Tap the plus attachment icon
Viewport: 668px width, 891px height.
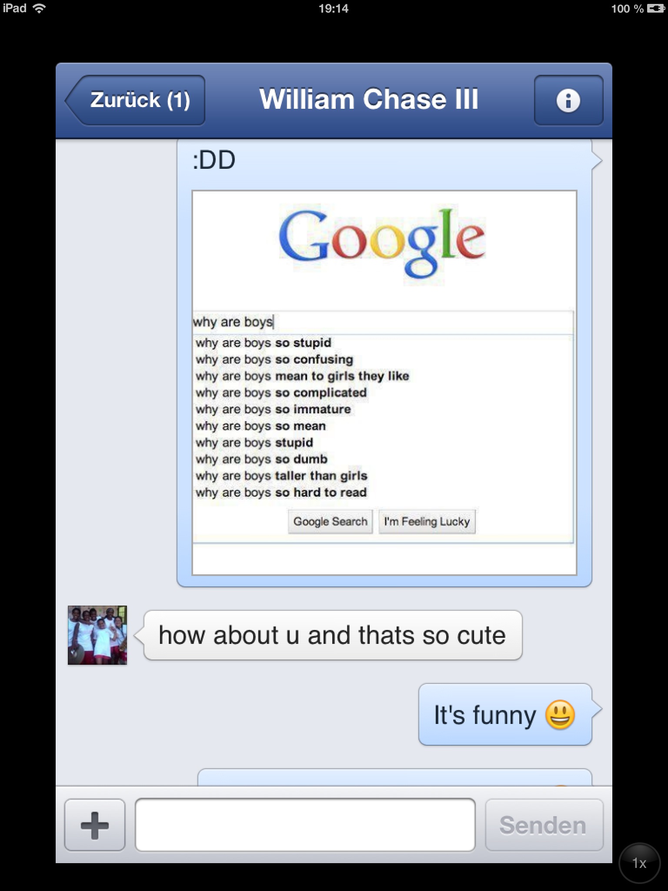pyautogui.click(x=95, y=825)
